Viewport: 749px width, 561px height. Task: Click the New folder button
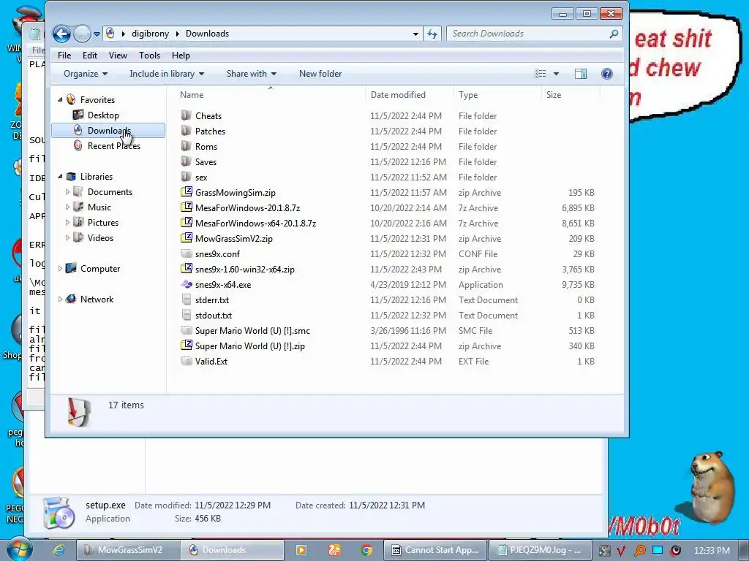pyautogui.click(x=320, y=74)
